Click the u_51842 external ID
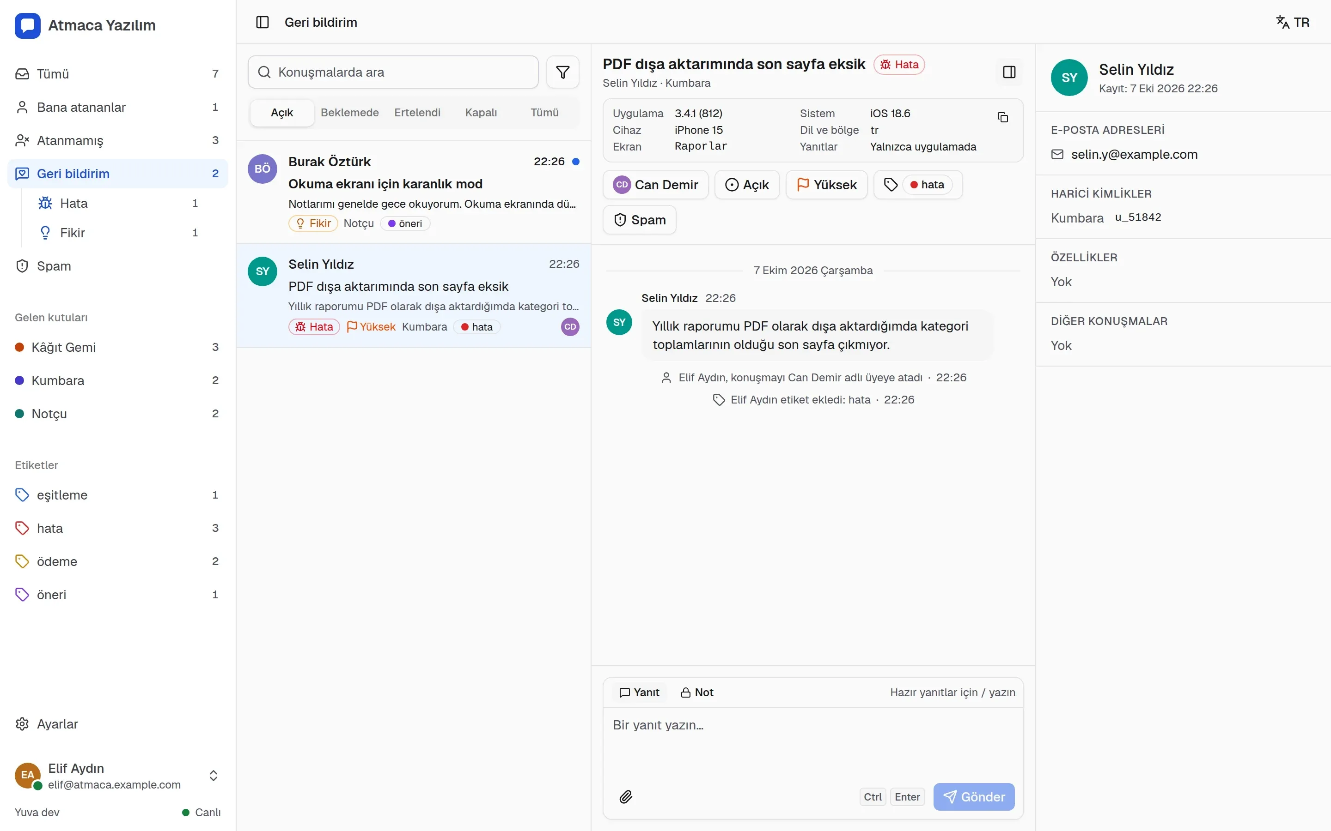The height and width of the screenshot is (831, 1331). (x=1138, y=217)
